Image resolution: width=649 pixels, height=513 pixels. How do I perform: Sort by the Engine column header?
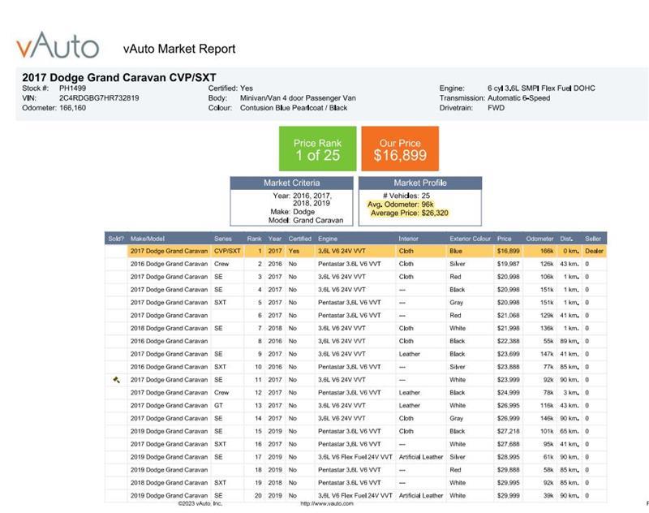point(328,239)
